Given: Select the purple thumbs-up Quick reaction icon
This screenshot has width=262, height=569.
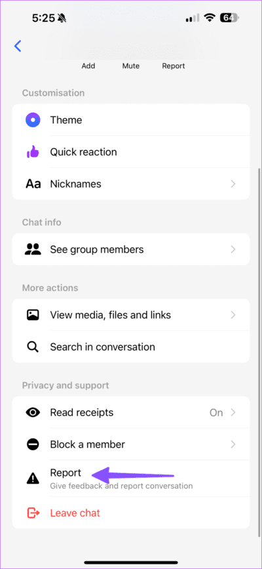Looking at the screenshot, I should point(33,152).
